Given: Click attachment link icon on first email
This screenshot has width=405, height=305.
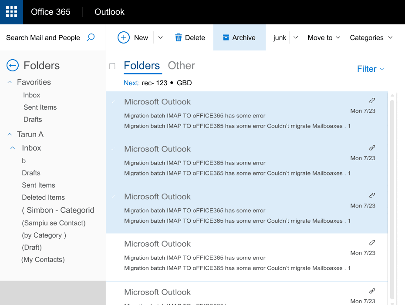Looking at the screenshot, I should (x=372, y=101).
